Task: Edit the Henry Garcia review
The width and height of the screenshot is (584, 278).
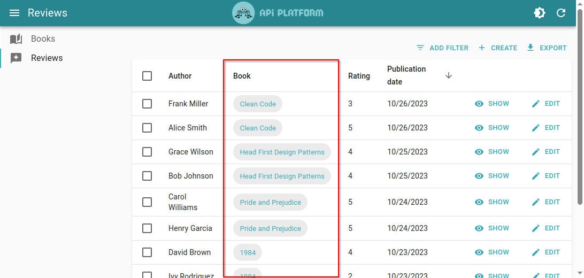Action: (x=545, y=228)
